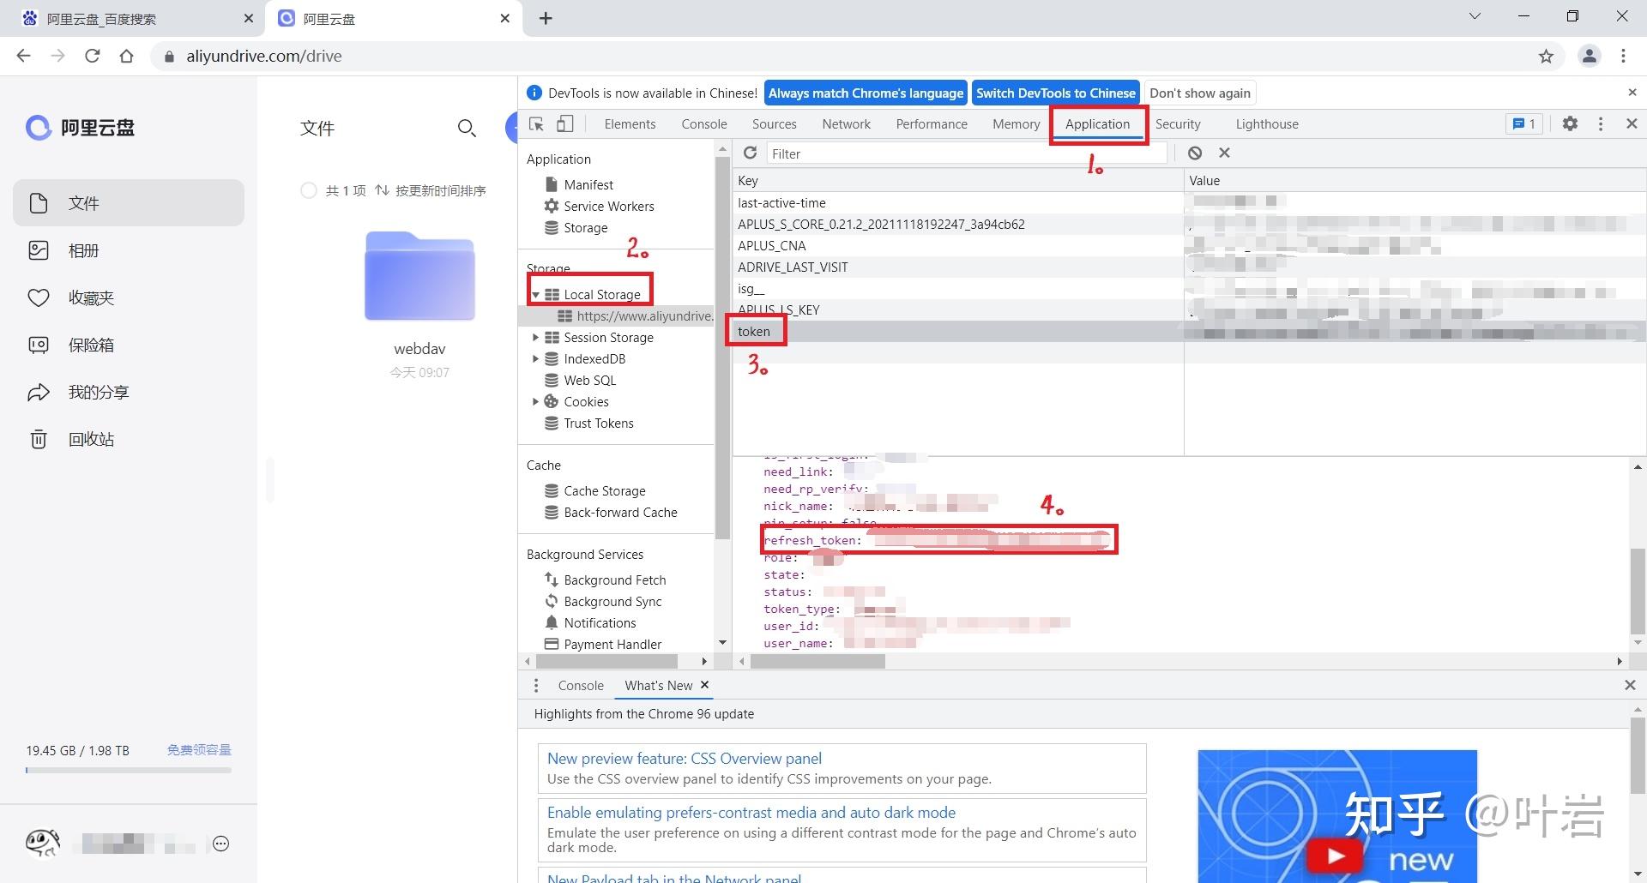Bookmark this page with the star icon
The image size is (1647, 883).
pos(1546,57)
